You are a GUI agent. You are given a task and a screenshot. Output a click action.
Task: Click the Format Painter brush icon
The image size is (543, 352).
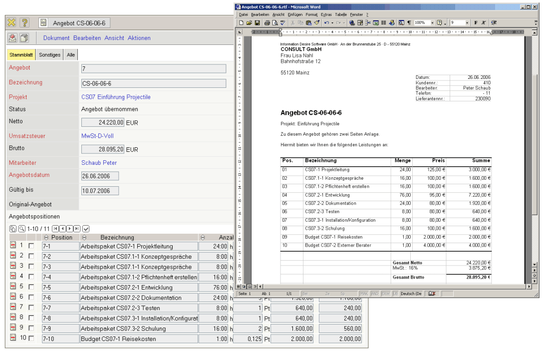[x=316, y=23]
